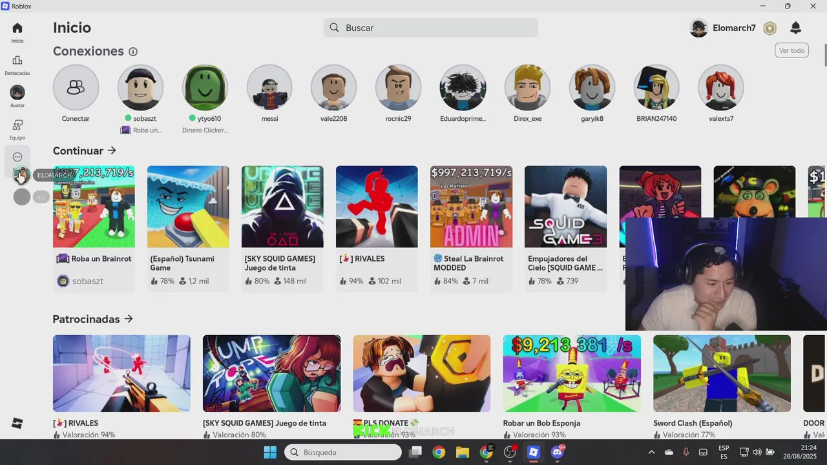Click the ESP language indicator
This screenshot has width=827, height=465.
point(724,452)
